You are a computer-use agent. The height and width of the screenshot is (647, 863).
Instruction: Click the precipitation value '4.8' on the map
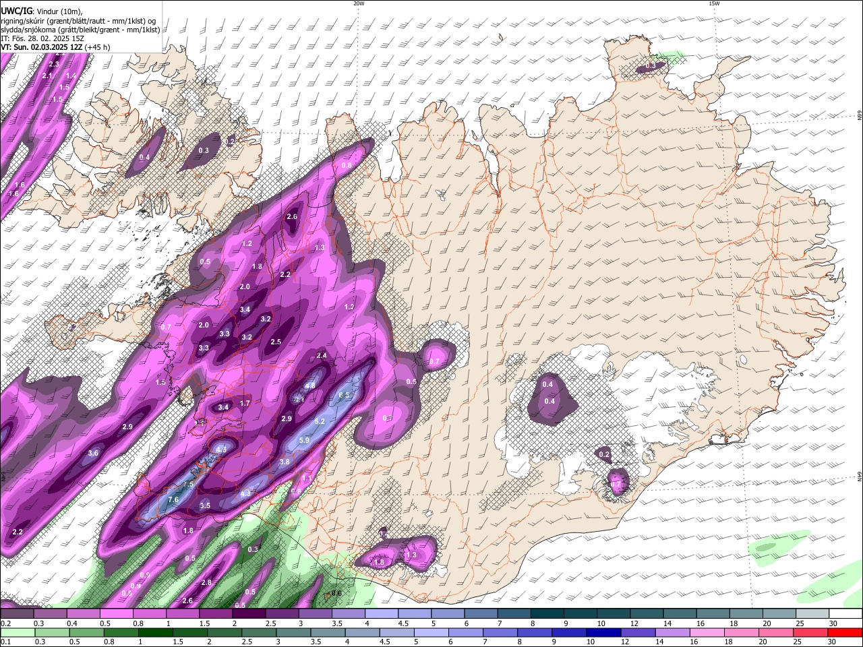[x=310, y=386]
